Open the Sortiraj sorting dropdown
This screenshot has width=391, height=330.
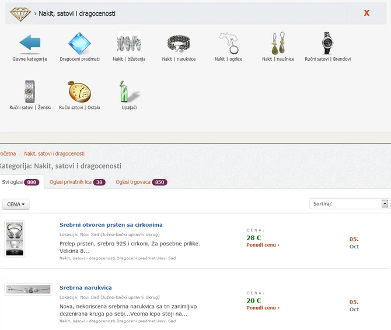(x=349, y=203)
